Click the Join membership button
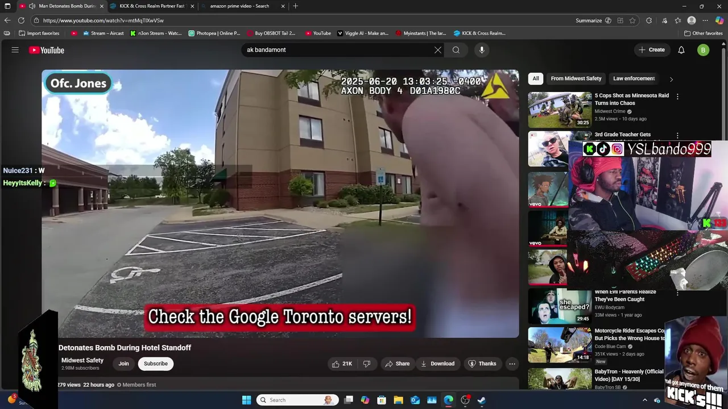The height and width of the screenshot is (409, 728). pos(123,364)
